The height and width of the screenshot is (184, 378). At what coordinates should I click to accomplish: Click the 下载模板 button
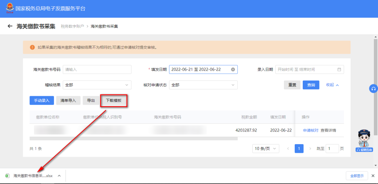[113, 100]
